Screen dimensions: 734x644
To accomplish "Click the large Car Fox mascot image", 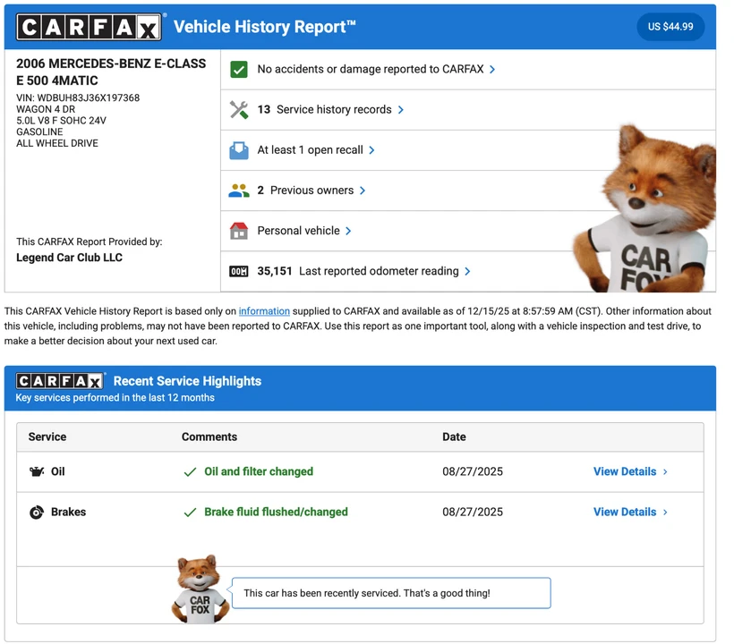I will coord(645,208).
